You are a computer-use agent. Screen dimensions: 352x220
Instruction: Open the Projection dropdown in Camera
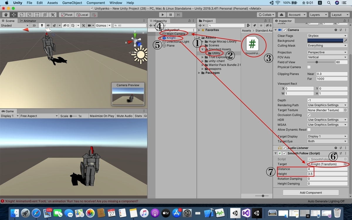click(327, 52)
